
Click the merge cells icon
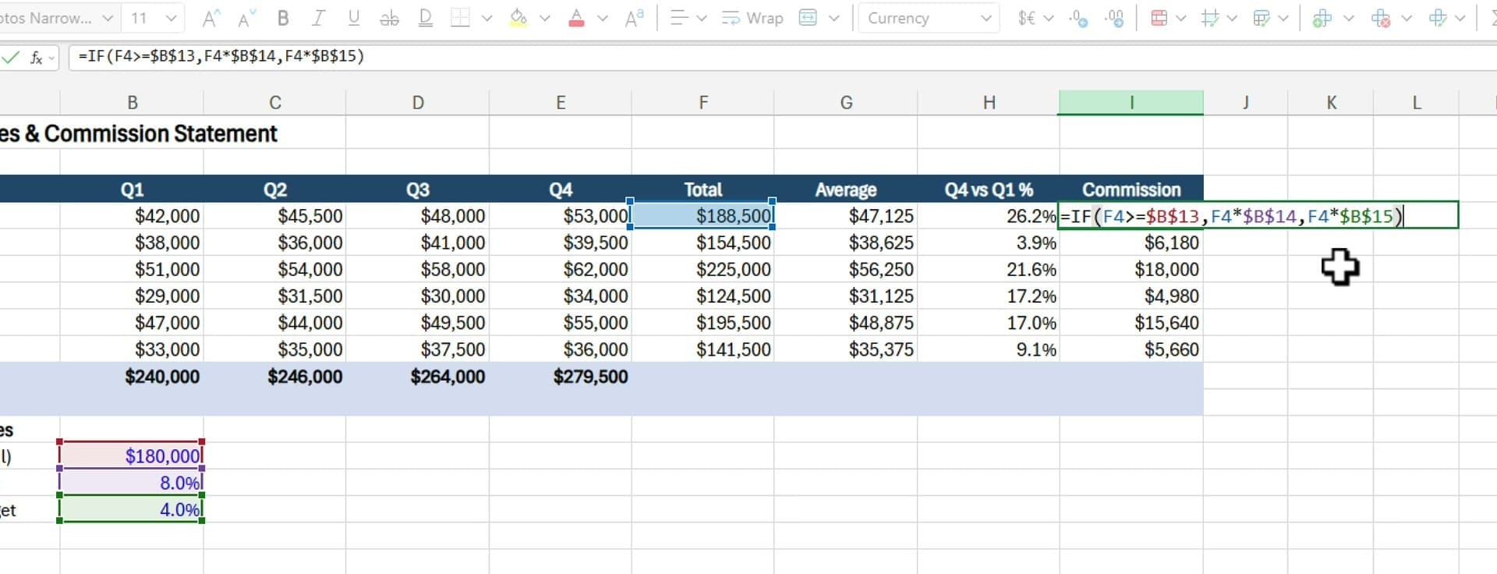coord(809,18)
